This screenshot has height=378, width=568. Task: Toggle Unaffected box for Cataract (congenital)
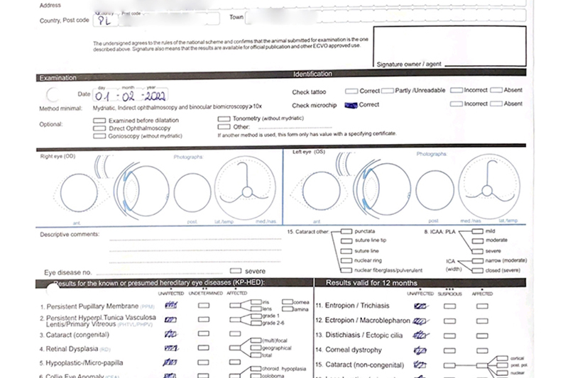(170, 334)
